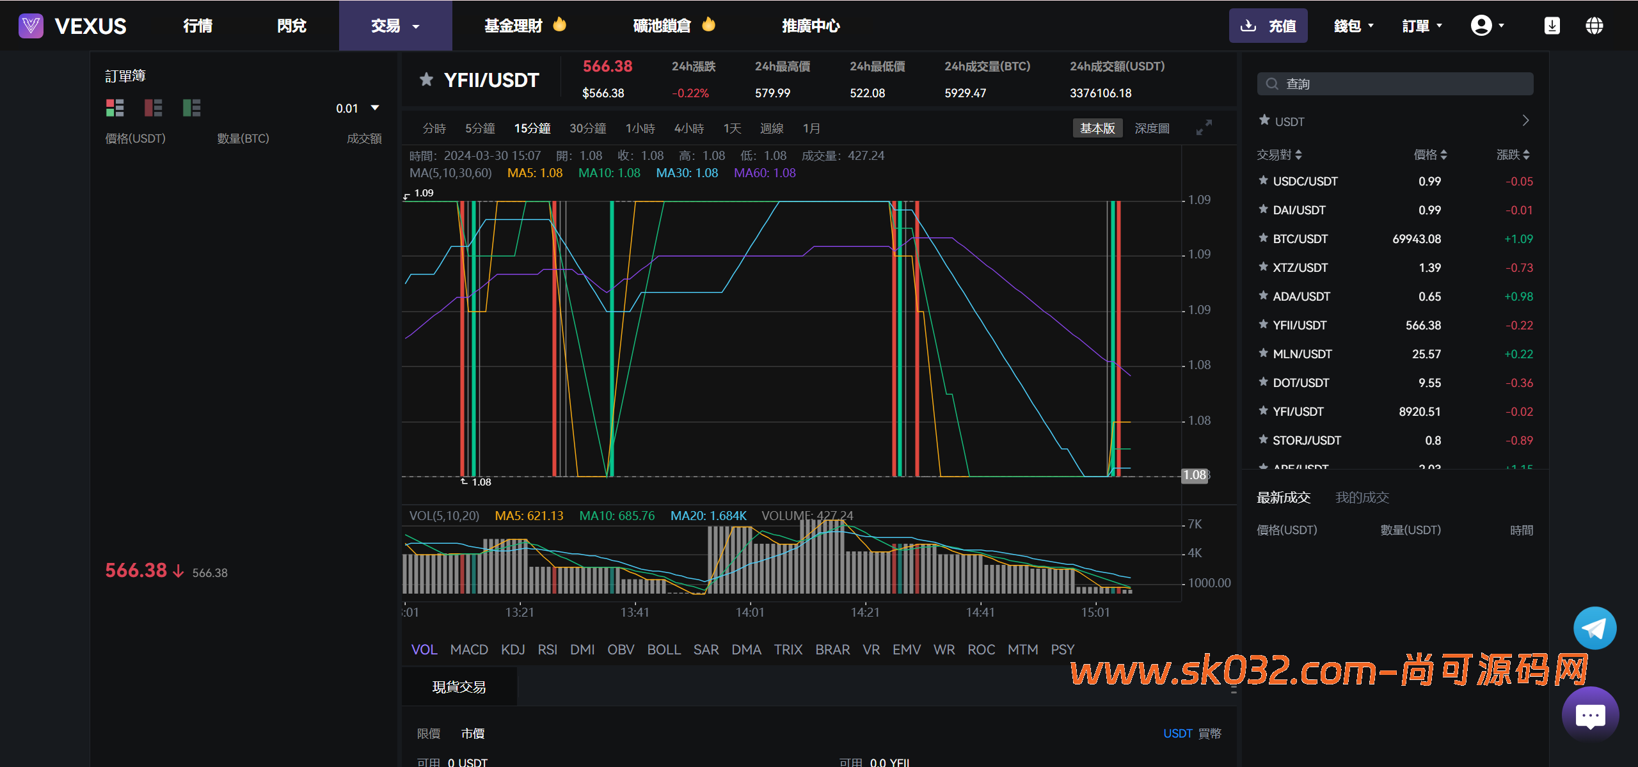Click the 充值 deposit button

1268,26
